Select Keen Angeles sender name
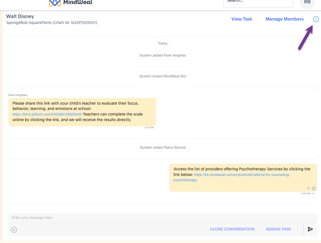Viewport: 321px width, 243px height. pos(18,95)
